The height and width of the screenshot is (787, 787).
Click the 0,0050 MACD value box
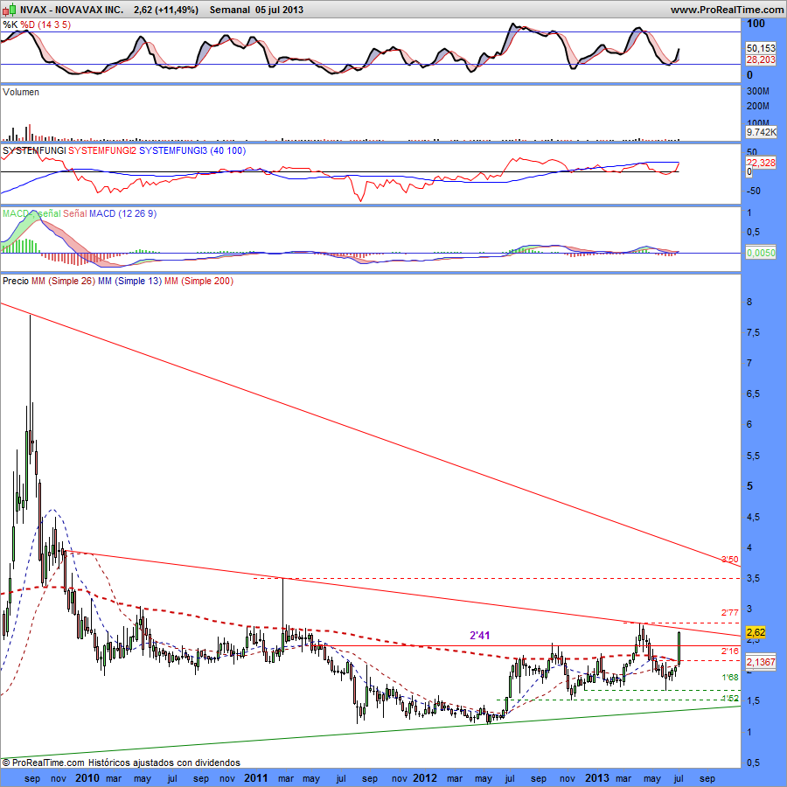(x=761, y=253)
